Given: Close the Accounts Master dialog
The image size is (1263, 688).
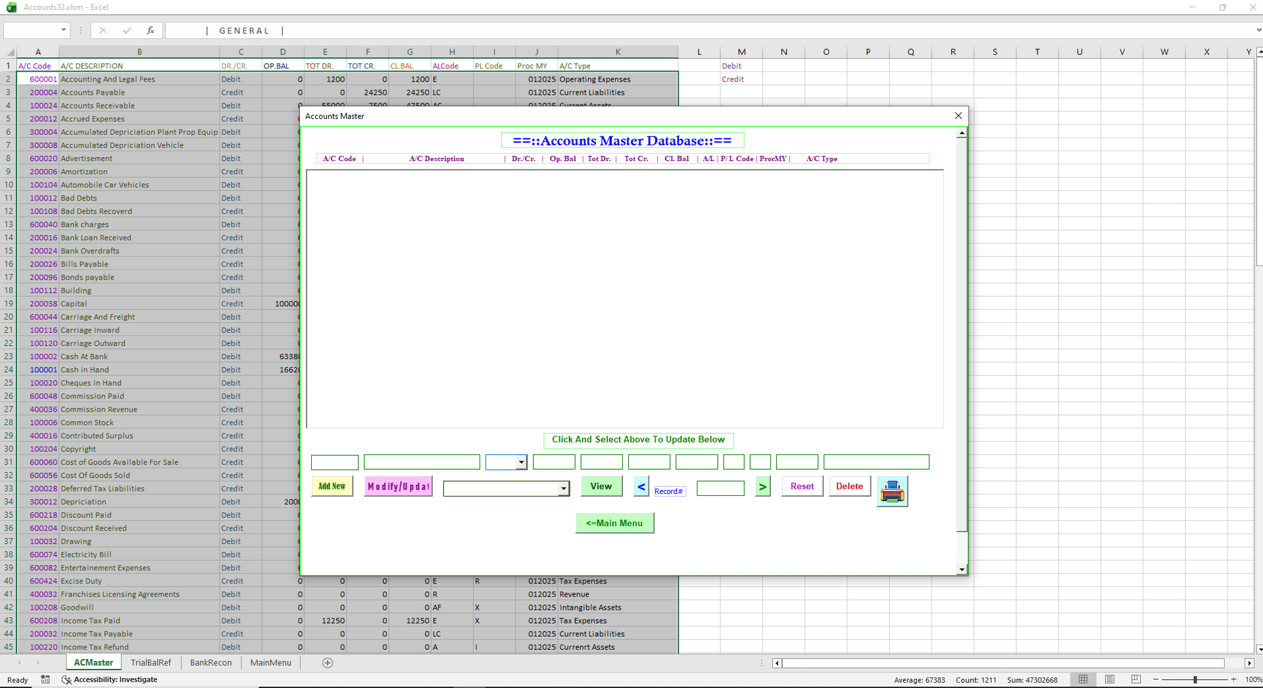Looking at the screenshot, I should click(x=958, y=116).
